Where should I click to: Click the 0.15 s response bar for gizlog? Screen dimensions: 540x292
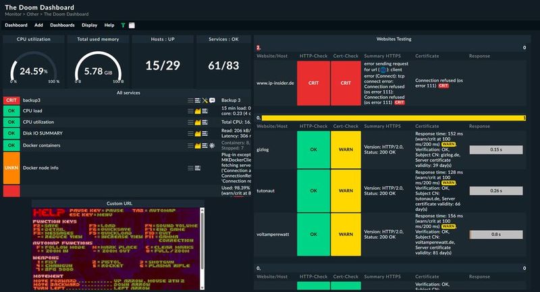click(496, 149)
